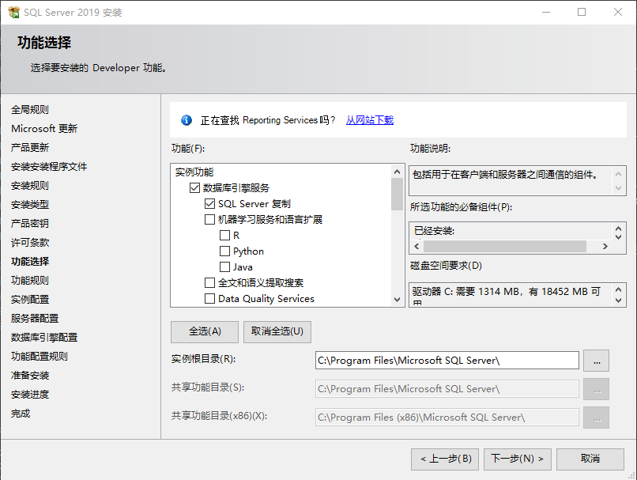Minimize the SQL Server 2019 setup window
The height and width of the screenshot is (480, 637).
point(546,12)
